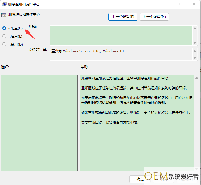
Task: Maximize the policy settings window
Action: pyautogui.click(x=180, y=4)
